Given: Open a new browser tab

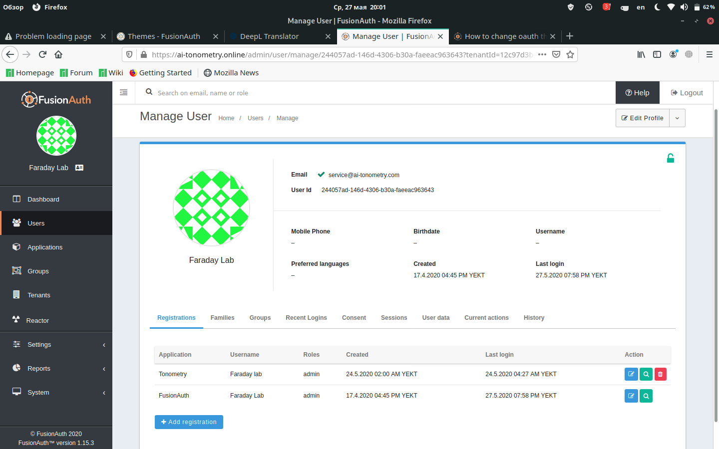Looking at the screenshot, I should 570,36.
